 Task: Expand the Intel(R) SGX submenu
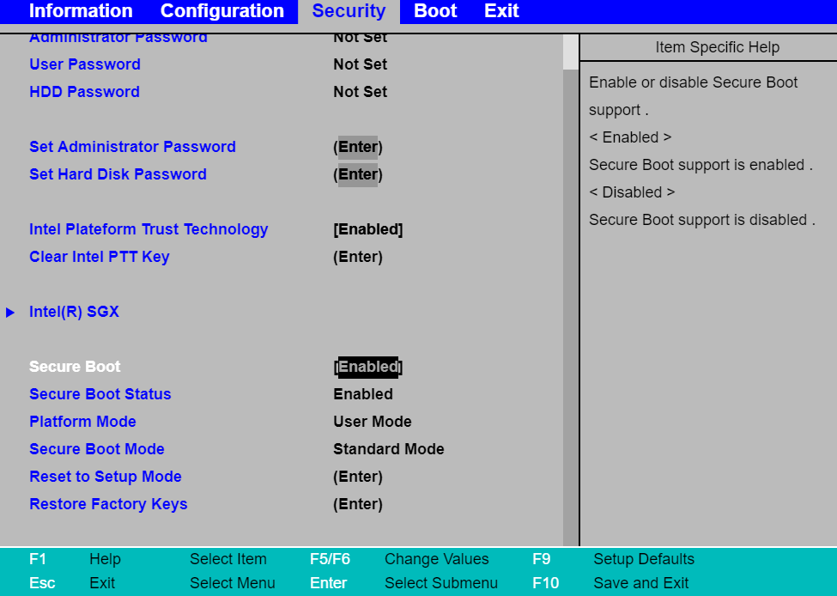75,311
